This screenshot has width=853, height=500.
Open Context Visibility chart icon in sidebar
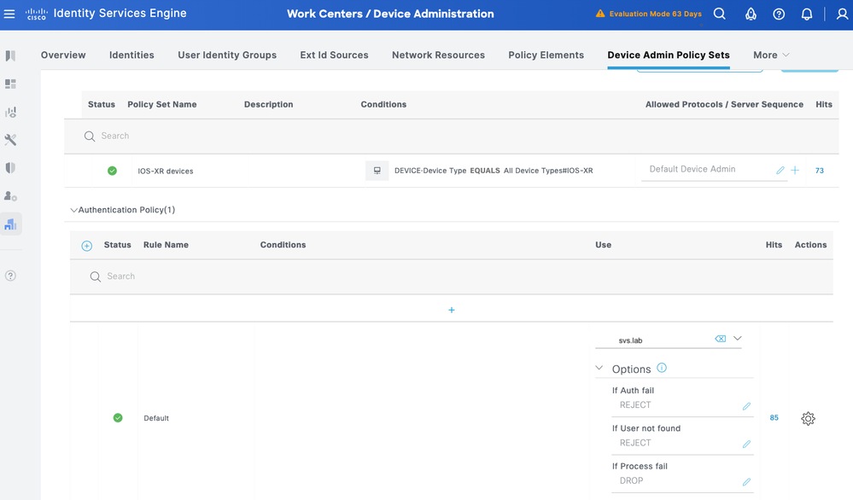[10, 112]
